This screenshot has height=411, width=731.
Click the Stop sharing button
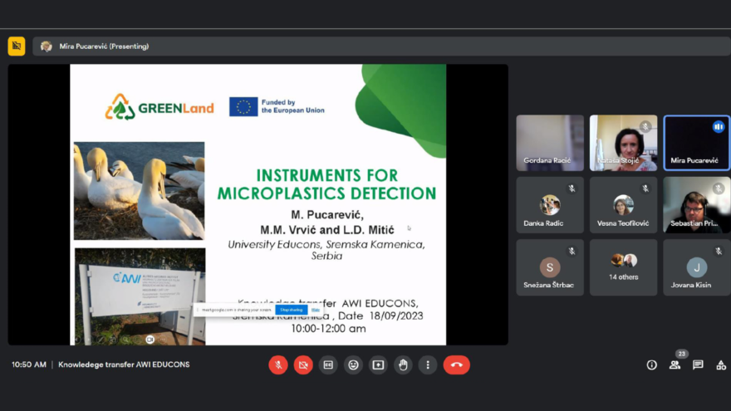pos(292,310)
